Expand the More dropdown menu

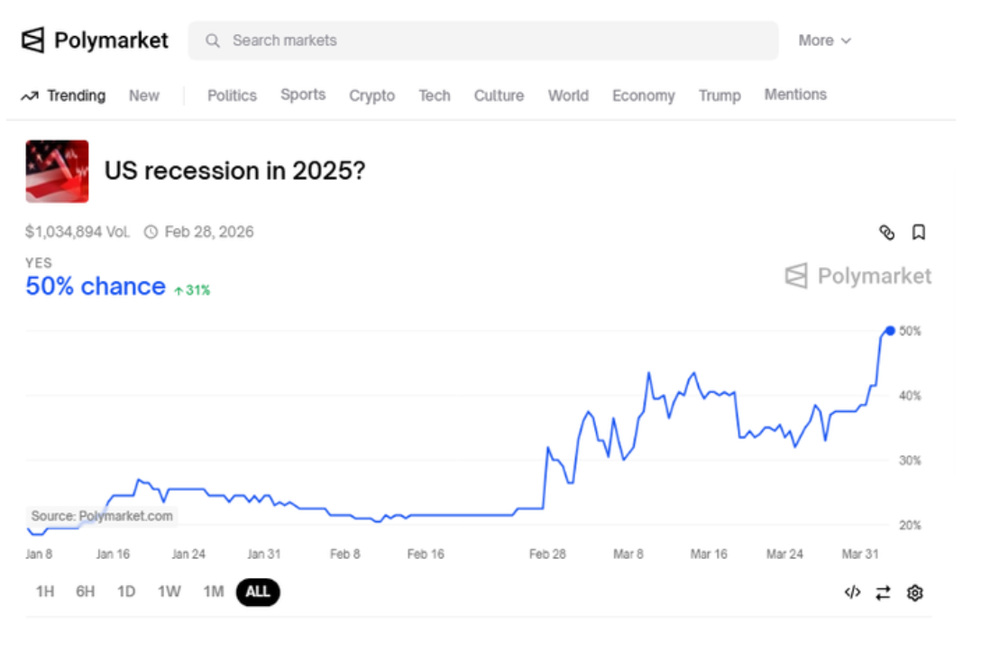click(x=825, y=41)
